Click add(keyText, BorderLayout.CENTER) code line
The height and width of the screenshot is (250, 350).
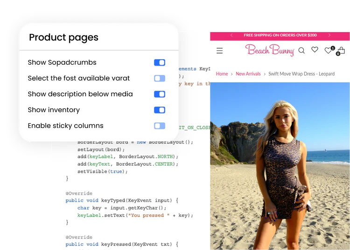128,164
